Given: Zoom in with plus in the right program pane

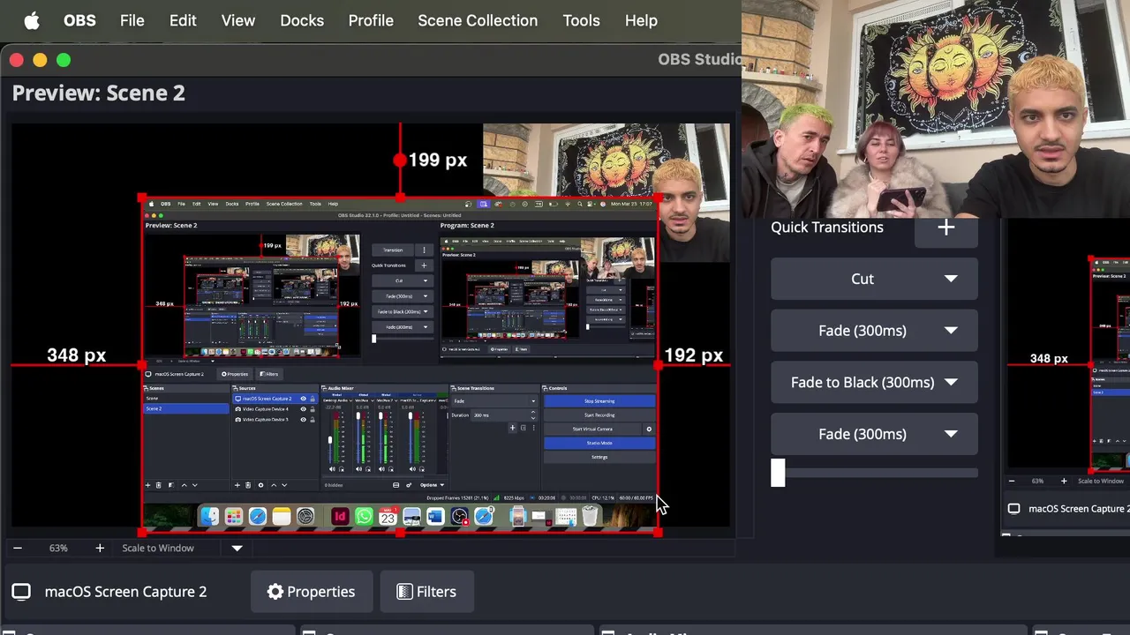Looking at the screenshot, I should pyautogui.click(x=1064, y=481).
